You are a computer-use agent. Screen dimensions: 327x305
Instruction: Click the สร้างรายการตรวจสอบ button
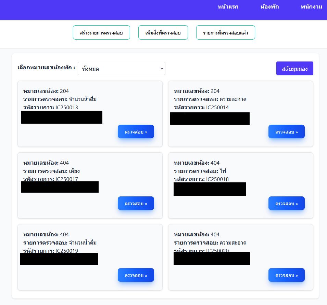(x=101, y=33)
